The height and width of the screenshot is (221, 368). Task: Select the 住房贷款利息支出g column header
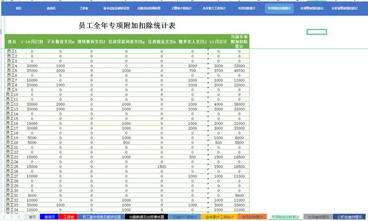[x=126, y=42]
